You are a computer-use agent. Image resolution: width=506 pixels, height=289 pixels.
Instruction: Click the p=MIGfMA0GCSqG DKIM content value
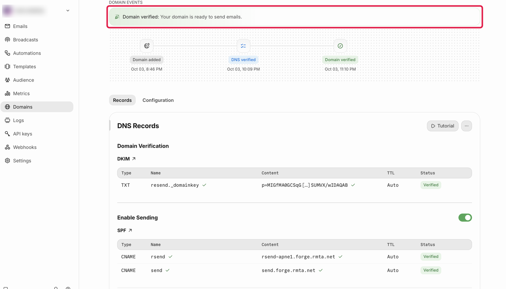click(305, 185)
